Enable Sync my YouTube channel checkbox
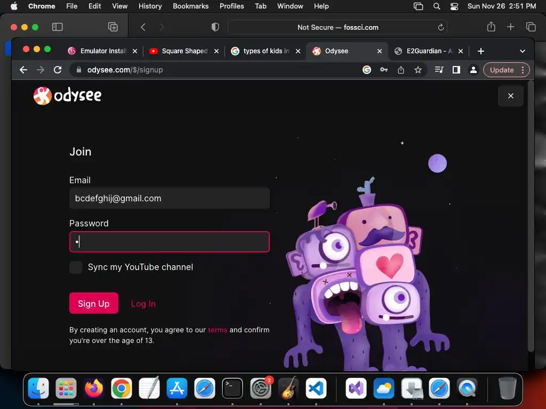The height and width of the screenshot is (409, 546). point(76,267)
